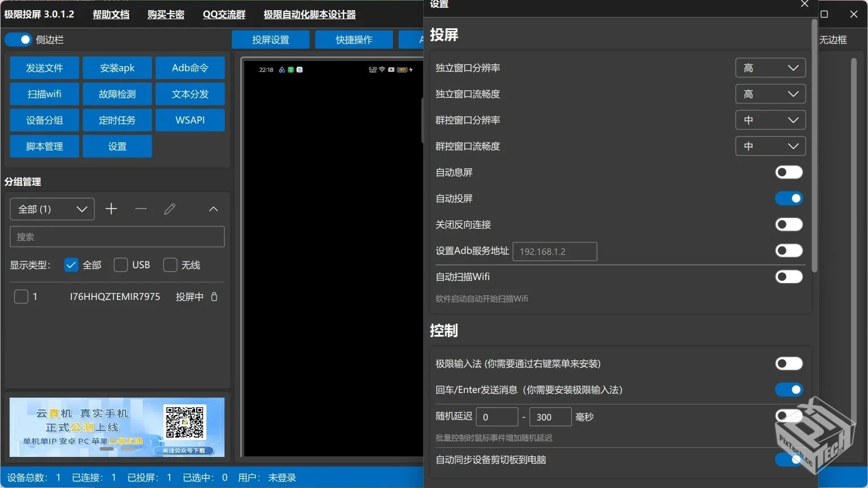
Task: Enable the 自动扫描Wifi toggle
Action: tap(789, 277)
